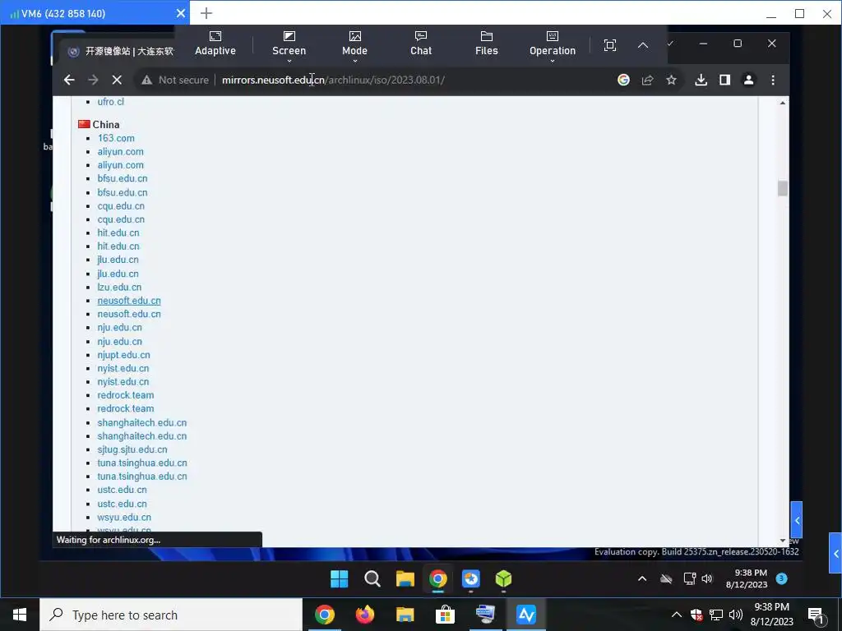Open remote blue circle taskbar app

tap(470, 579)
